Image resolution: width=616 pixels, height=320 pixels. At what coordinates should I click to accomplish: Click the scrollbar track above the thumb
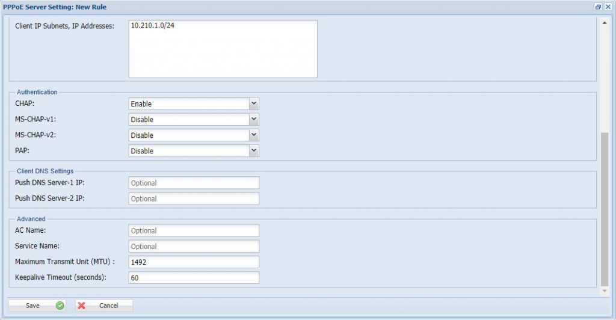(605, 78)
